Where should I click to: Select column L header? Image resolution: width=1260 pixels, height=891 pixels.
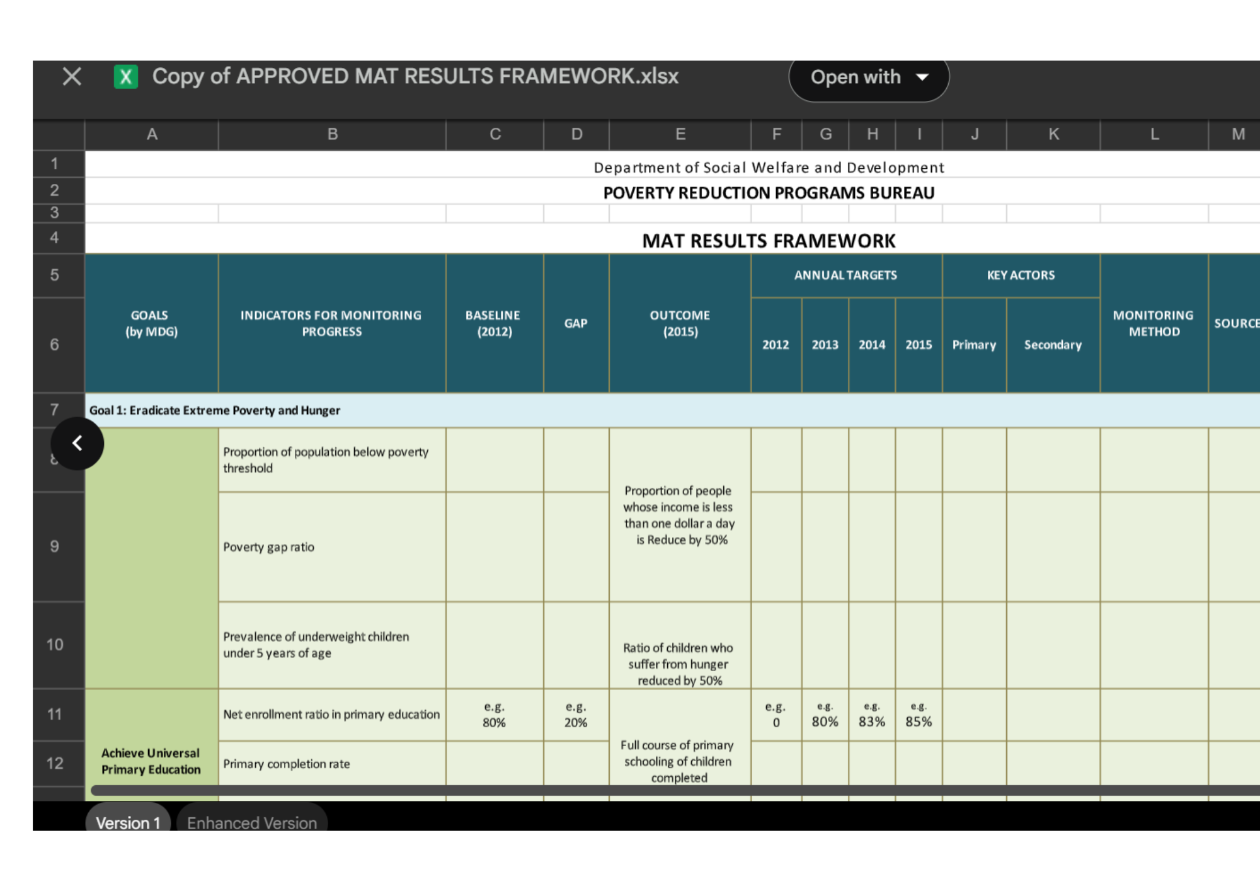[1154, 134]
